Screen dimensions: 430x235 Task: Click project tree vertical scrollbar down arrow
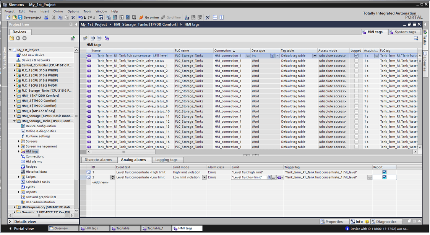76,211
